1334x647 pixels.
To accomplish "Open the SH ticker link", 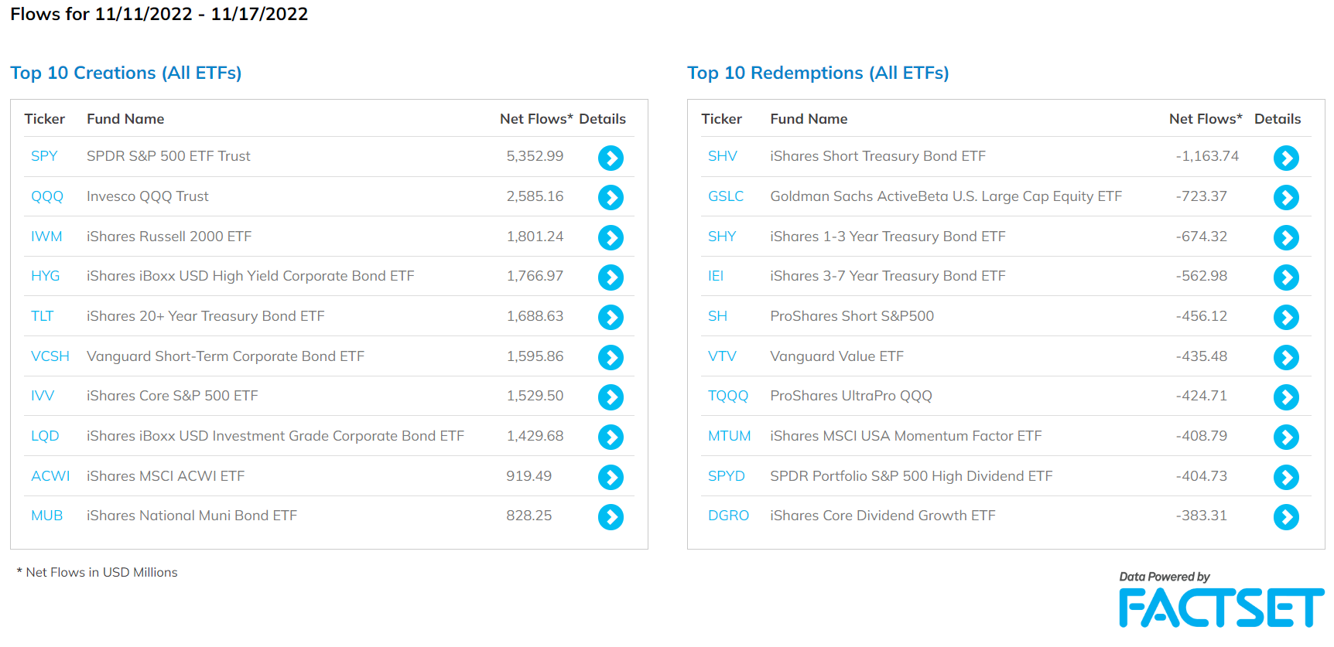I will [717, 316].
